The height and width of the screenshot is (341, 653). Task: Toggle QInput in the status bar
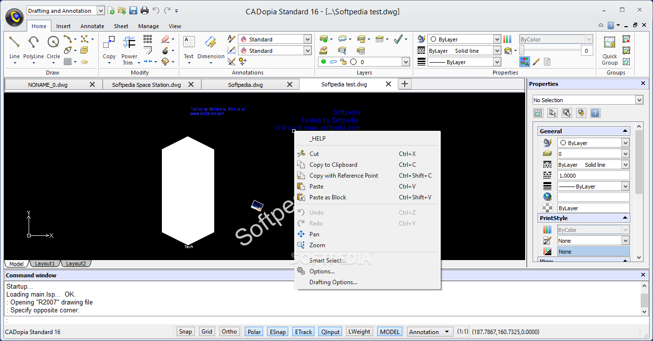tap(330, 332)
